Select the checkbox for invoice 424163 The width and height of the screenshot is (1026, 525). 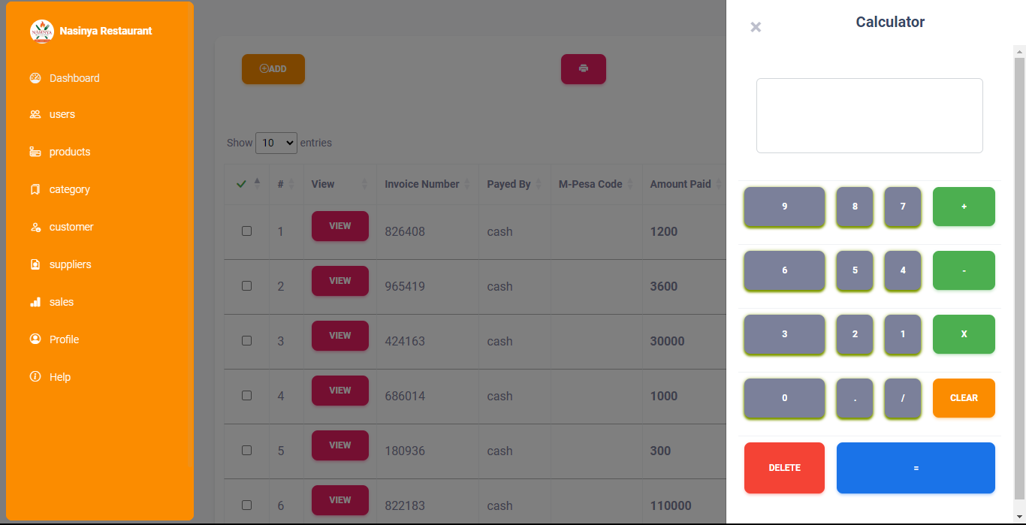246,341
